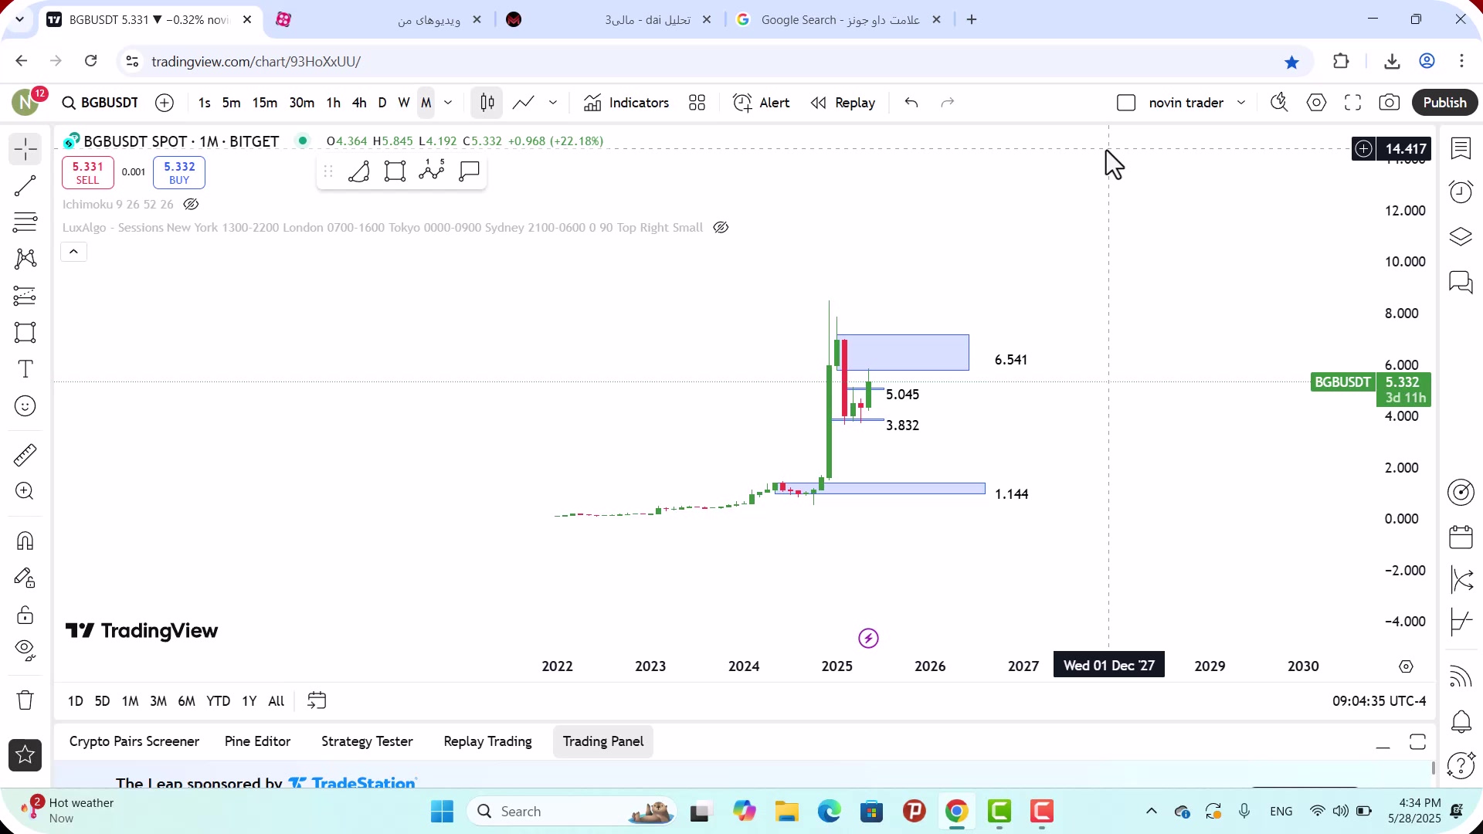This screenshot has width=1483, height=834.
Task: Select the zoom in tool
Action: coord(25,491)
